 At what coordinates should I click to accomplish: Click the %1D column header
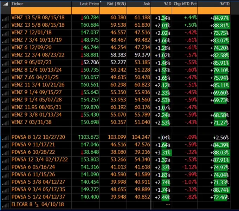pyautogui.click(x=161, y=4)
